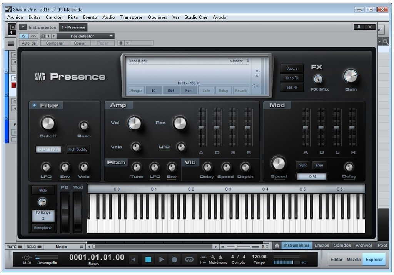This screenshot has height=275, width=394.
Task: Click the FX Mix knob
Action: 318,79
